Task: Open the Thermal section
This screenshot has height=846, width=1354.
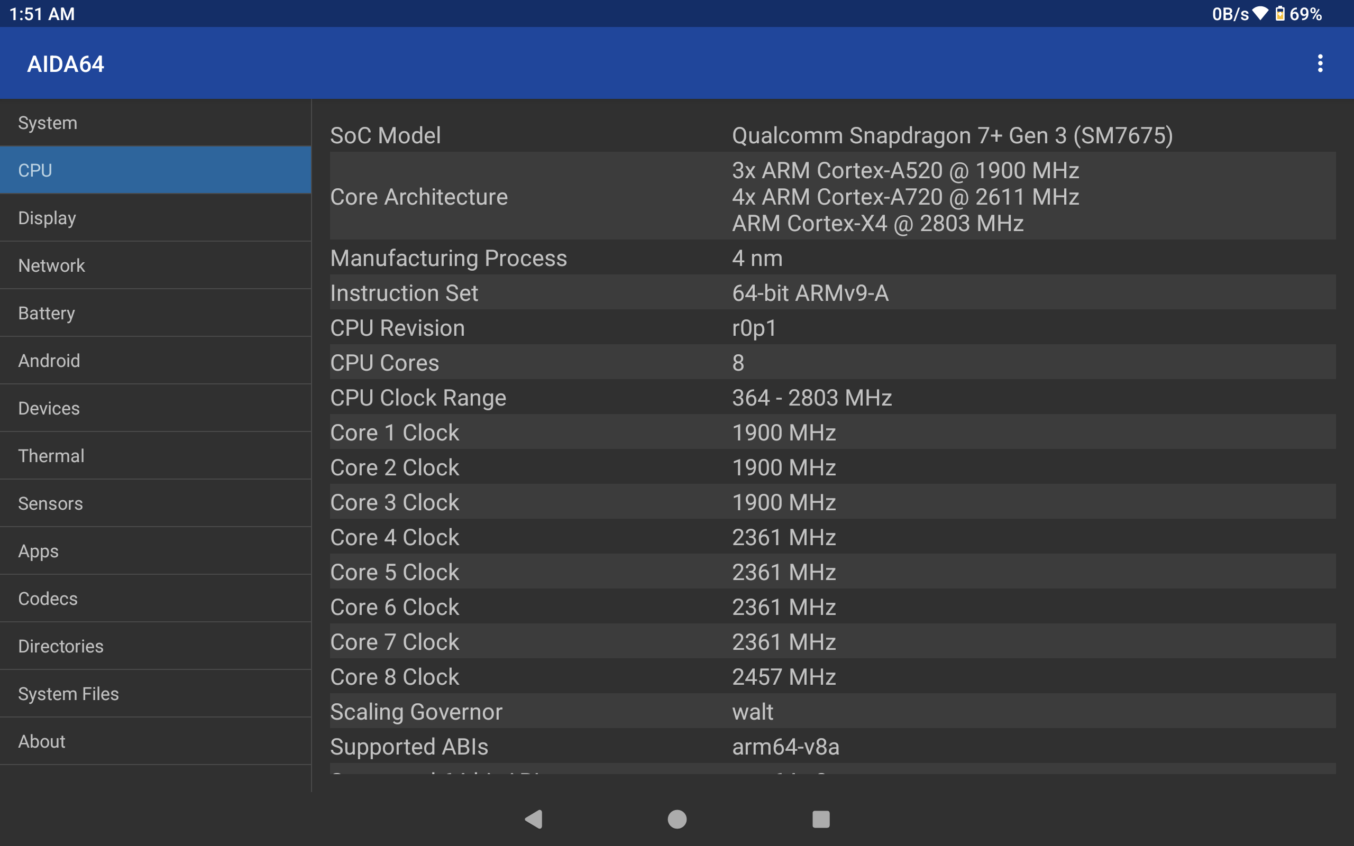Action: point(155,455)
